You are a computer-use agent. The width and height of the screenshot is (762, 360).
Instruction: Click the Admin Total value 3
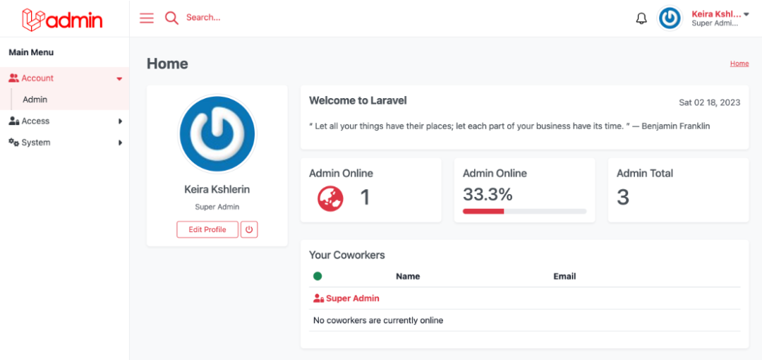pos(623,198)
